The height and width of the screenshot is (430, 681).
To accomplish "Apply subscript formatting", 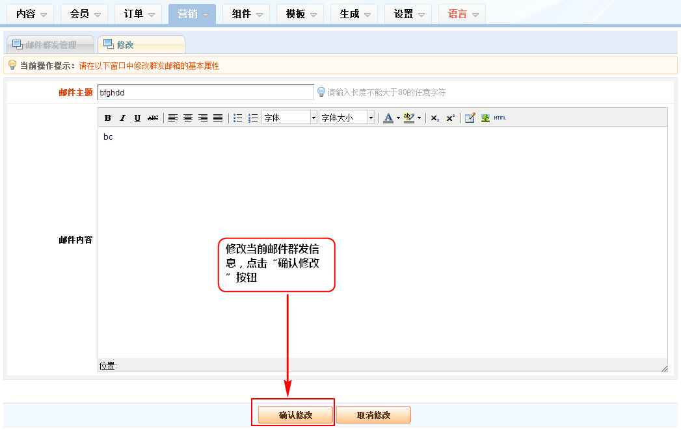I will [x=435, y=118].
